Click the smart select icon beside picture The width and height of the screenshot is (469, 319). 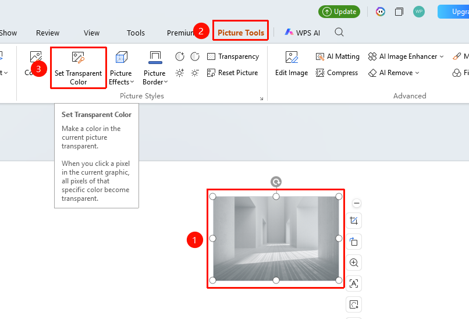pyautogui.click(x=354, y=304)
